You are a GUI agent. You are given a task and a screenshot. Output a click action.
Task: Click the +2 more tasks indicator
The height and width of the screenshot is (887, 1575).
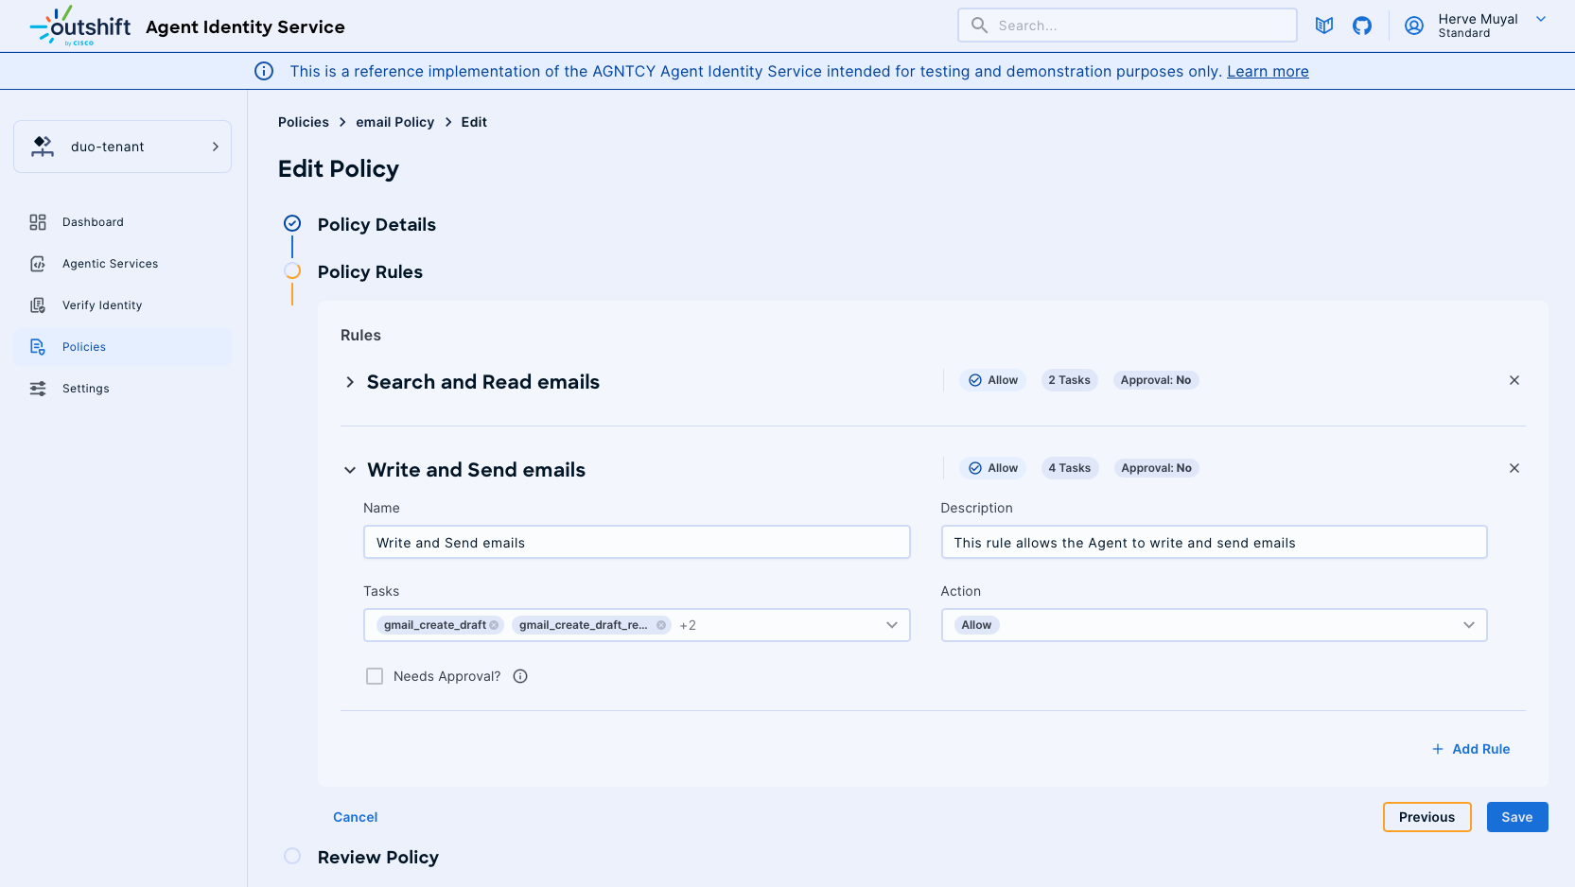click(x=688, y=625)
